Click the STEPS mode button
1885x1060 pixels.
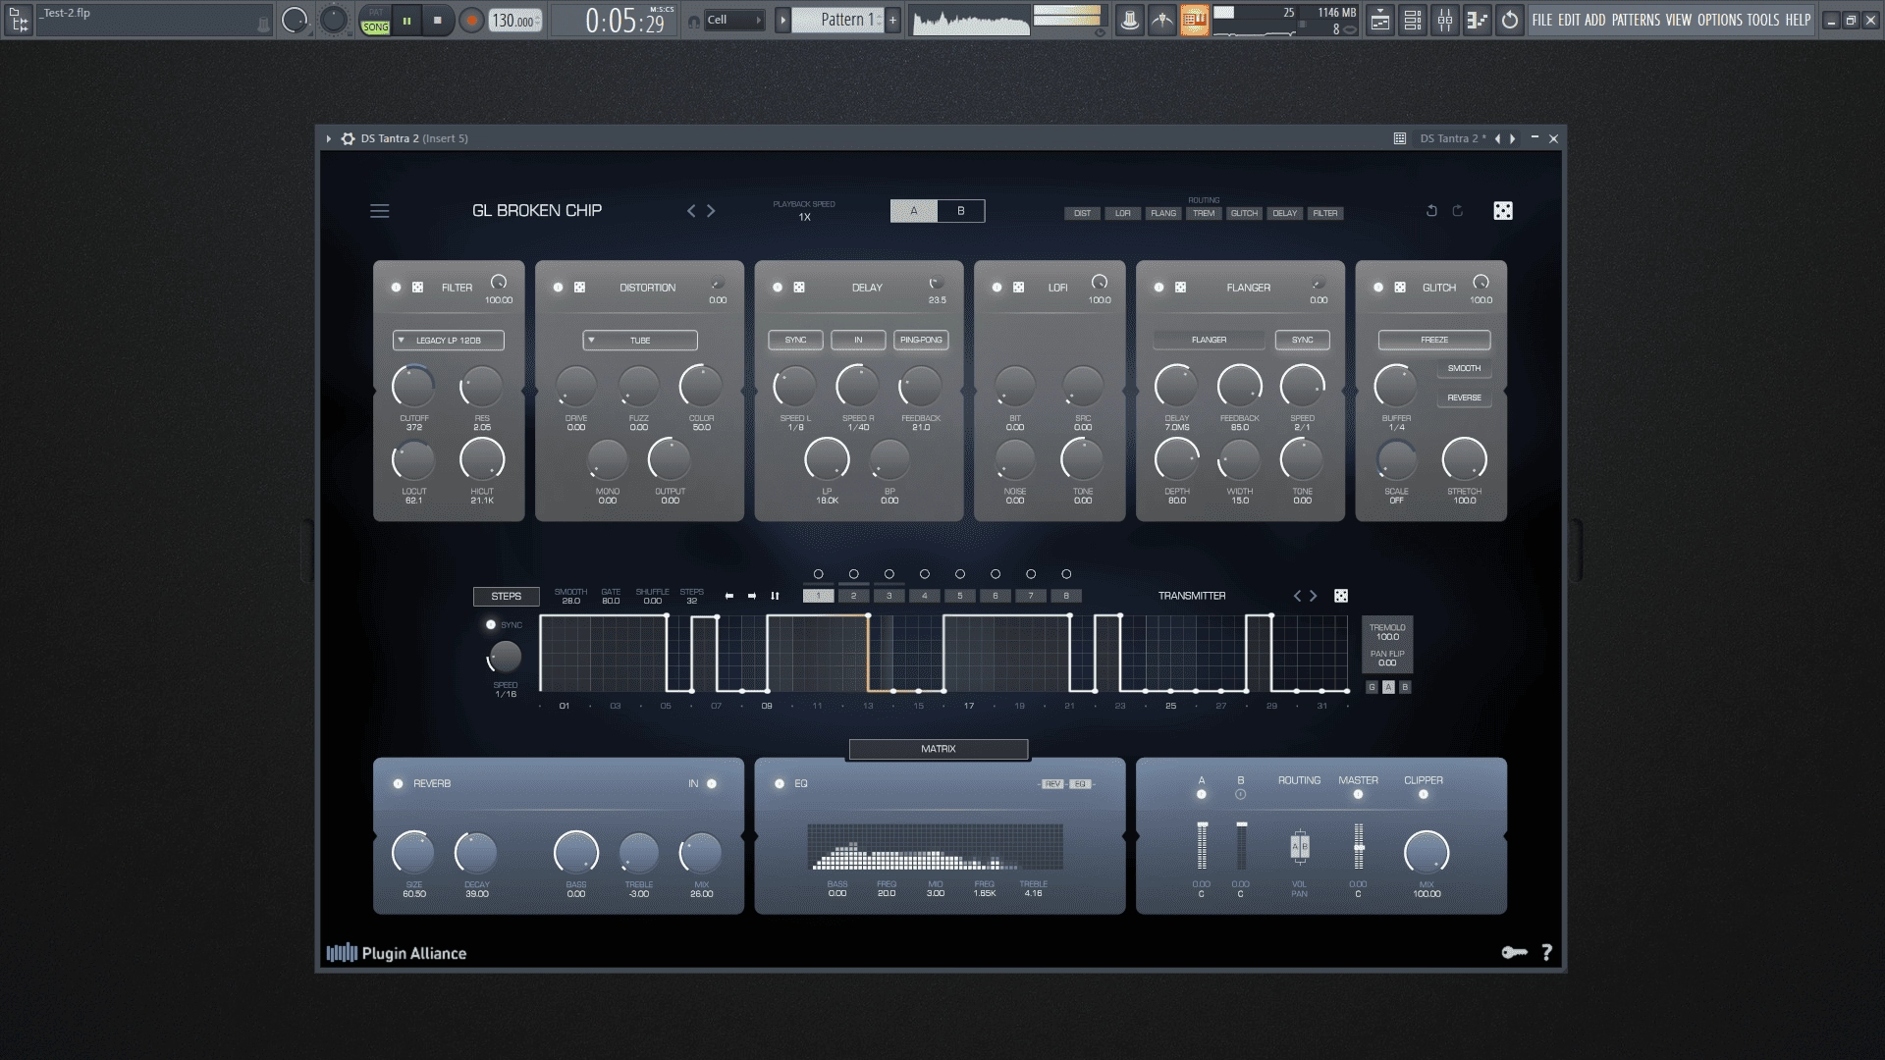[507, 596]
